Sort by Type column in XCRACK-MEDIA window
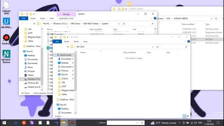 207,24
